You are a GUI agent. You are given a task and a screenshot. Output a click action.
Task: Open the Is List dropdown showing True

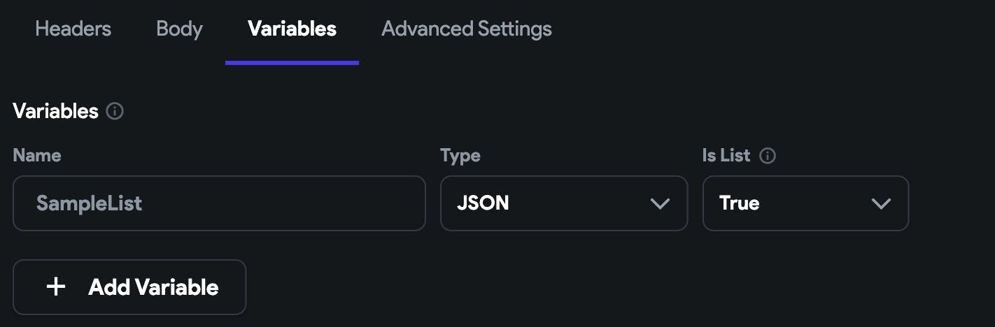point(805,203)
